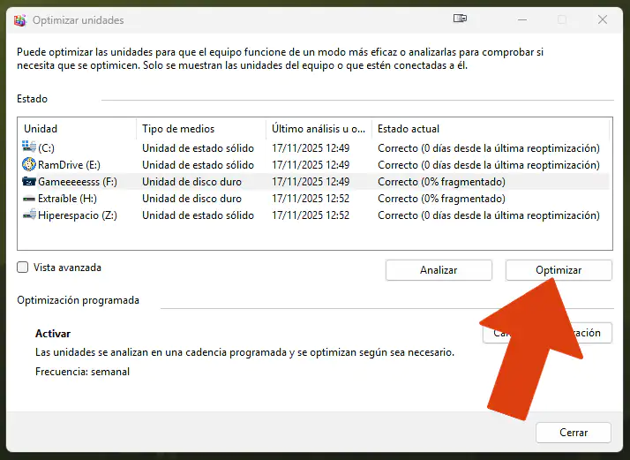Click '17/11/2025 12:52' in the Extraíble row
The image size is (630, 460).
311,199
